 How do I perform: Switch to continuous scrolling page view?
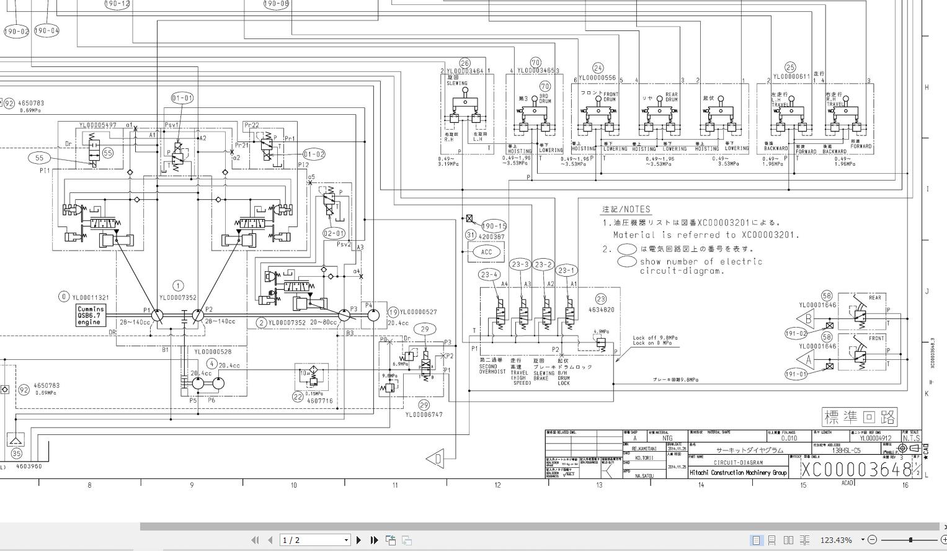[773, 540]
